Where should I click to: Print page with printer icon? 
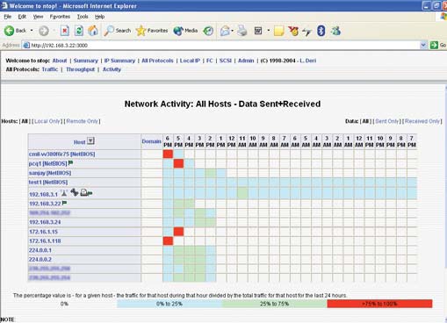tap(242, 31)
